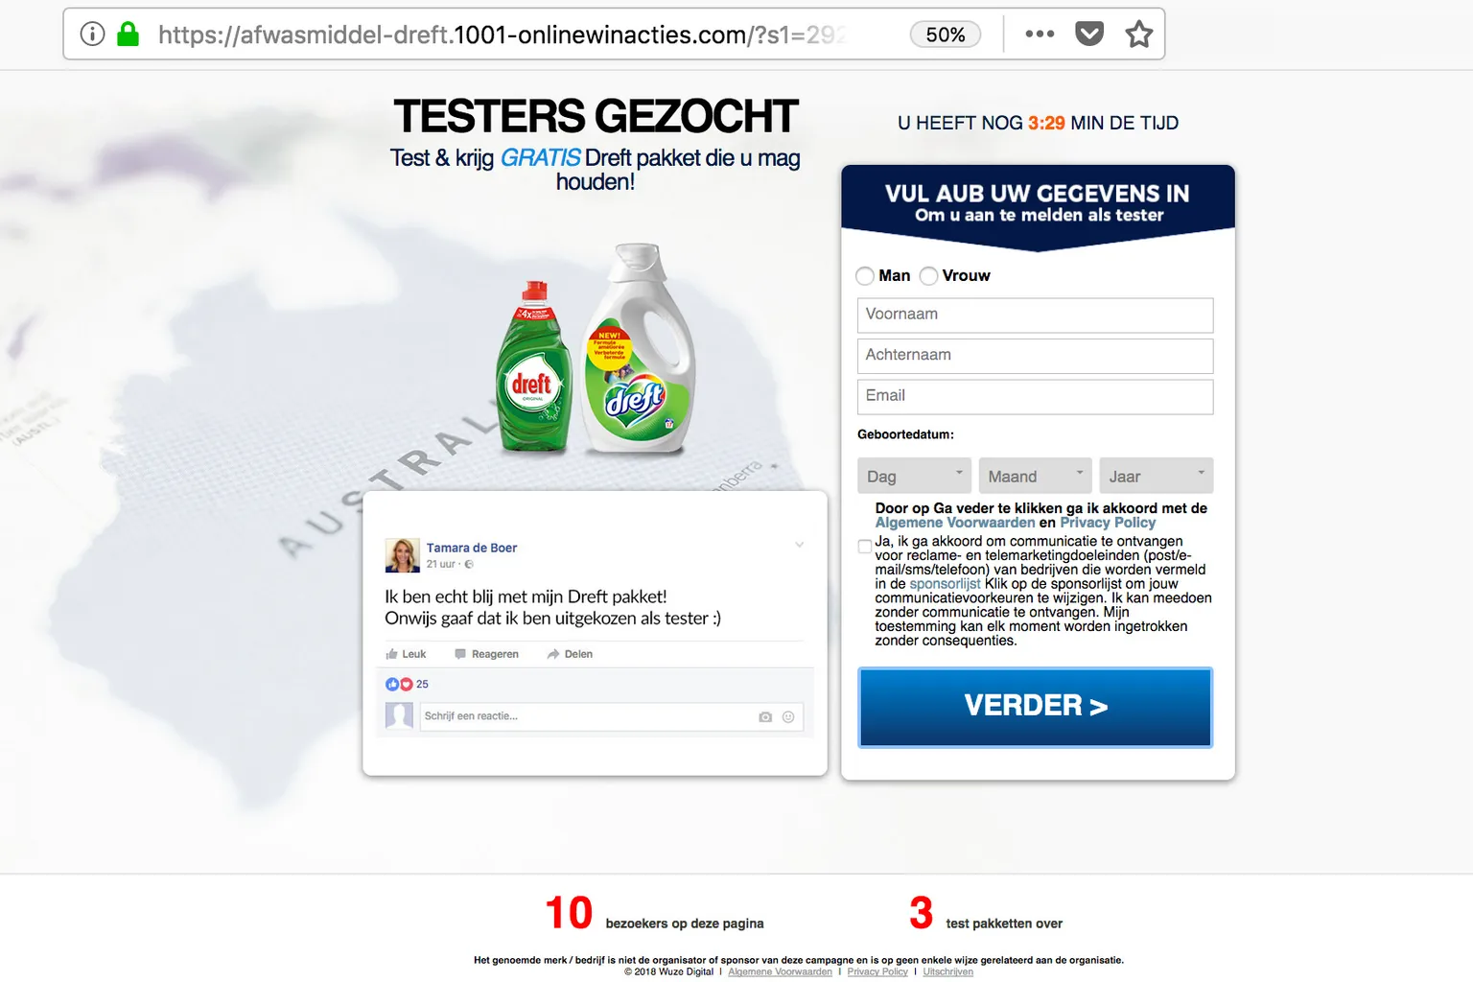
Task: Open the page actions three-dots menu
Action: point(1040,35)
